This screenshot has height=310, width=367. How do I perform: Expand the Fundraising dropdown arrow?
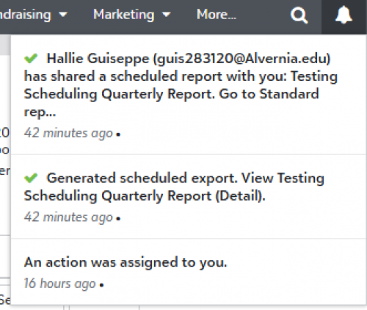[63, 15]
